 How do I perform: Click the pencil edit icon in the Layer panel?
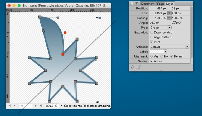138,67
